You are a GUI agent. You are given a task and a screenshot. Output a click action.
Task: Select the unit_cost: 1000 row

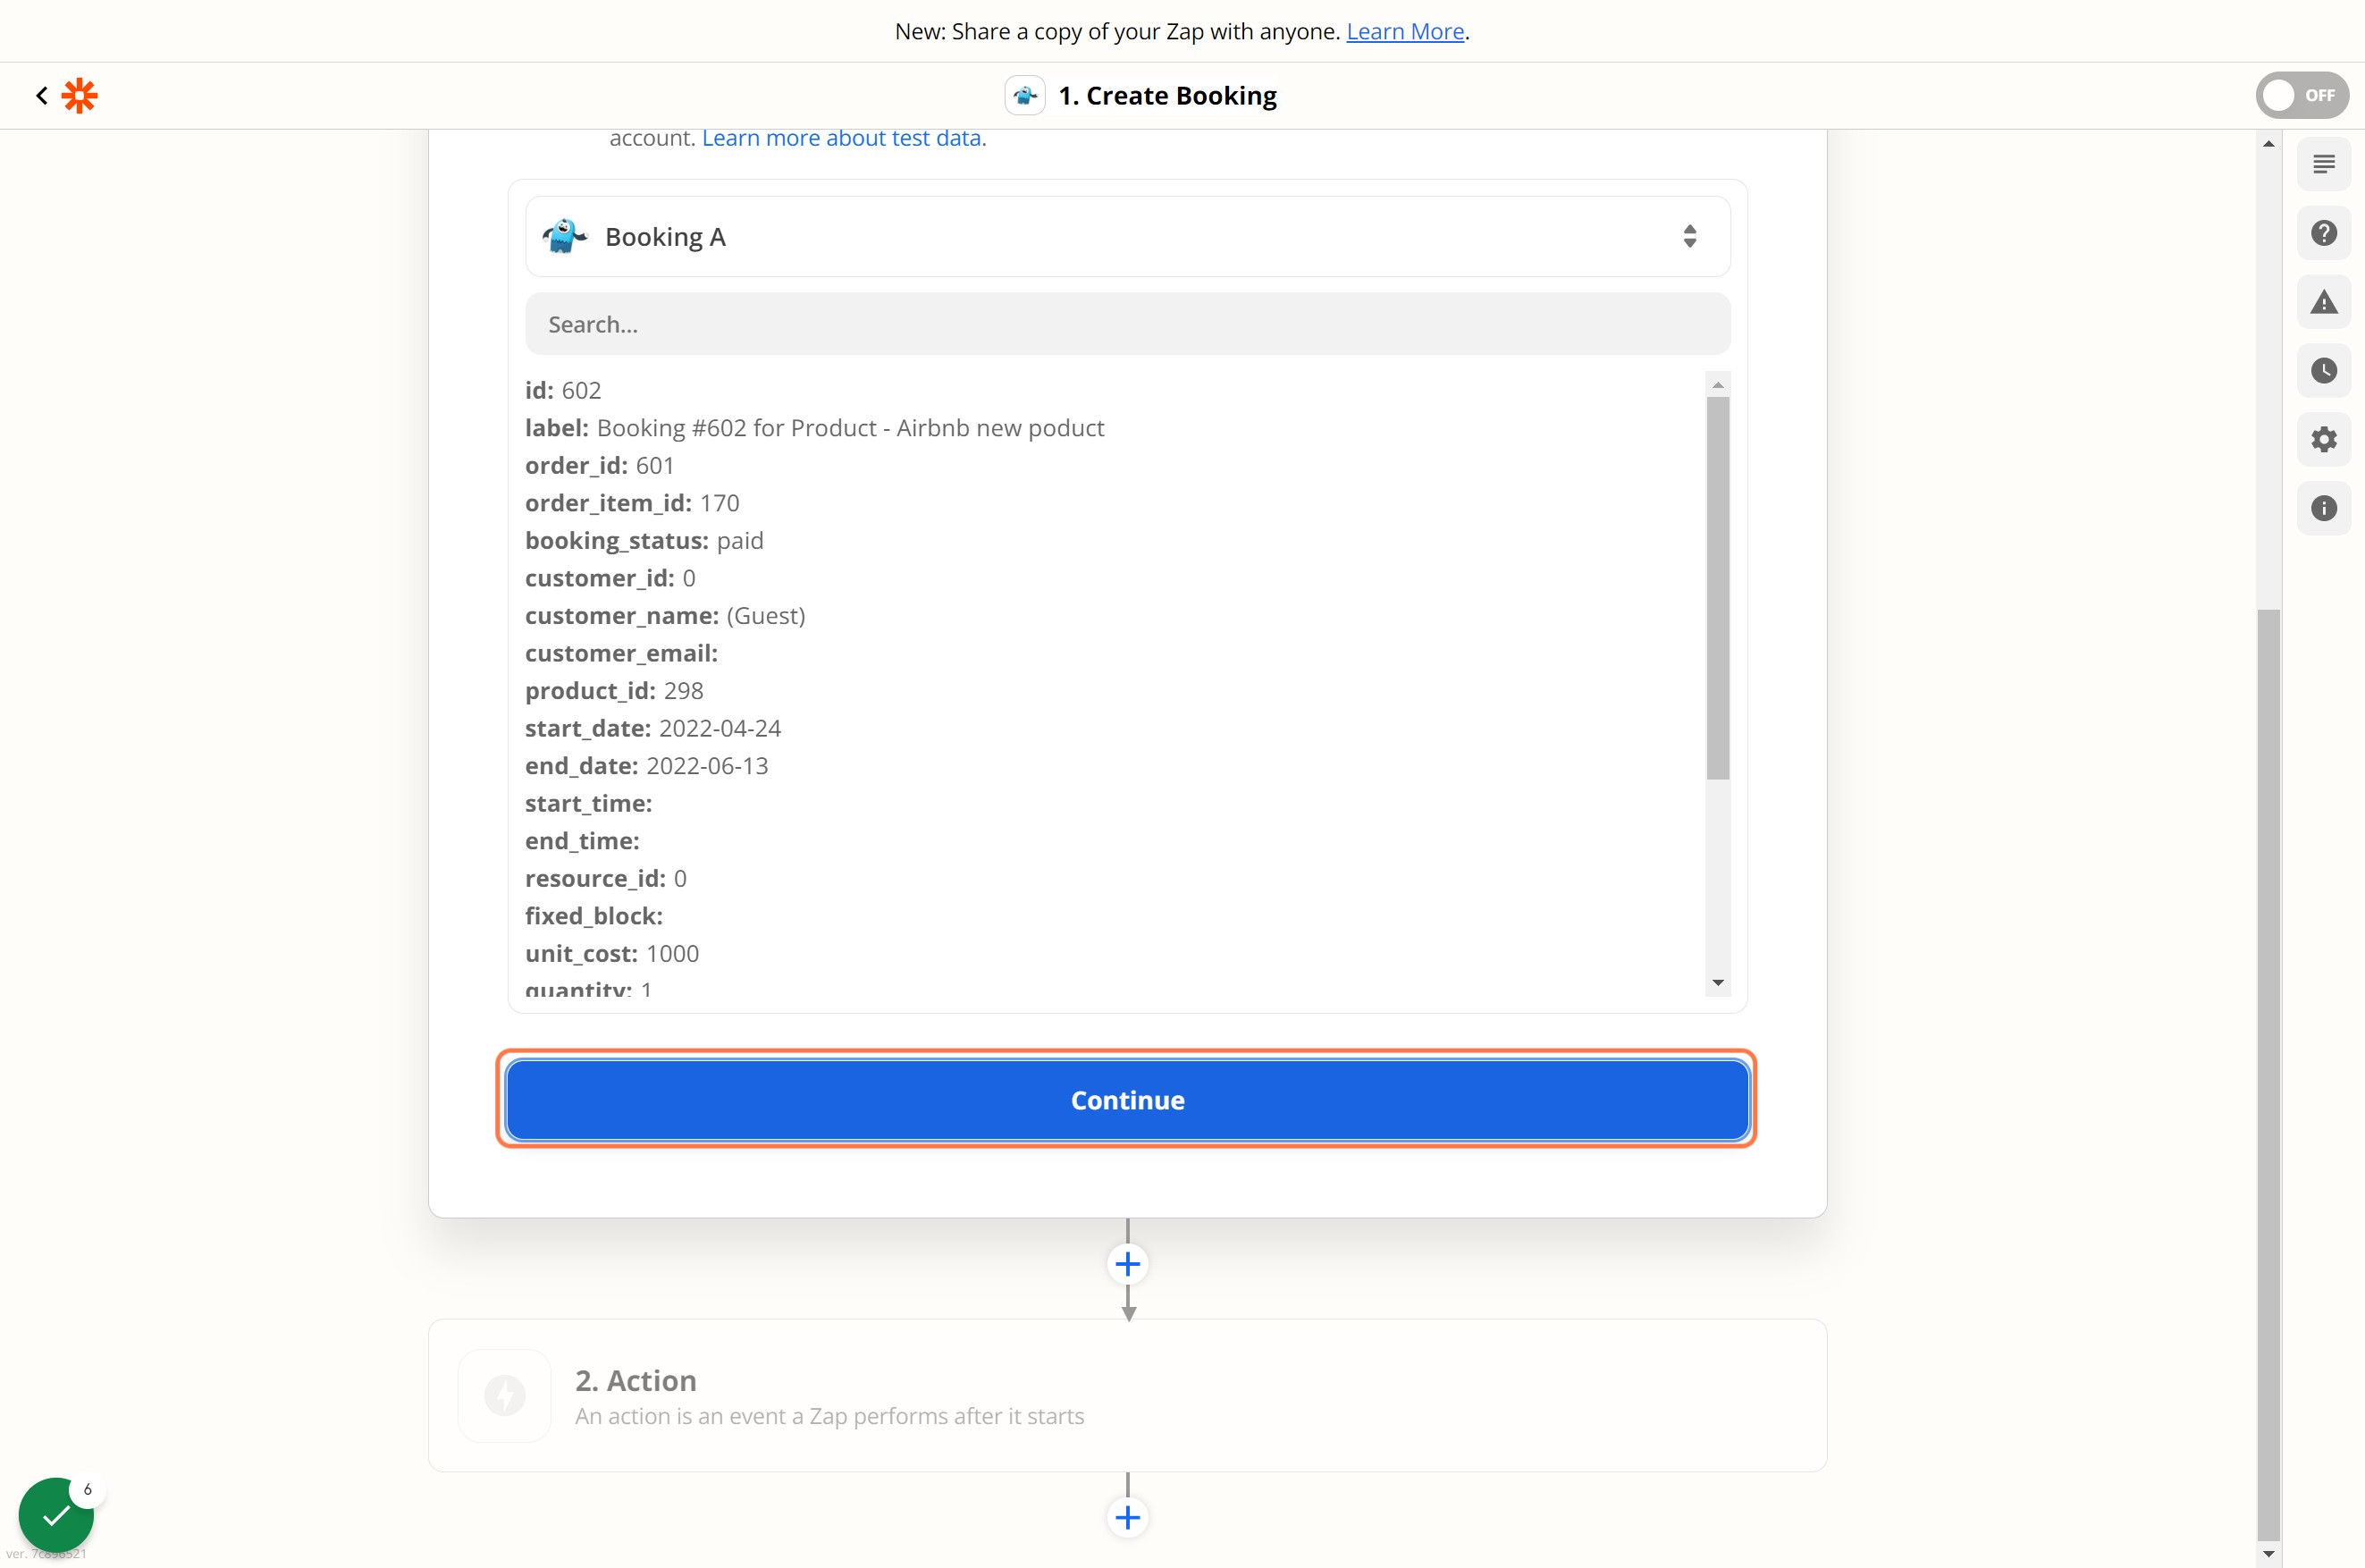[x=613, y=954]
